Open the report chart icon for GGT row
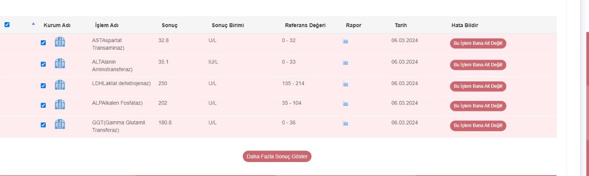 click(x=345, y=124)
